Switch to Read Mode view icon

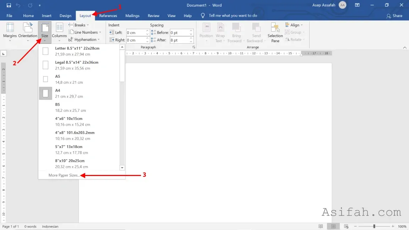point(321,226)
